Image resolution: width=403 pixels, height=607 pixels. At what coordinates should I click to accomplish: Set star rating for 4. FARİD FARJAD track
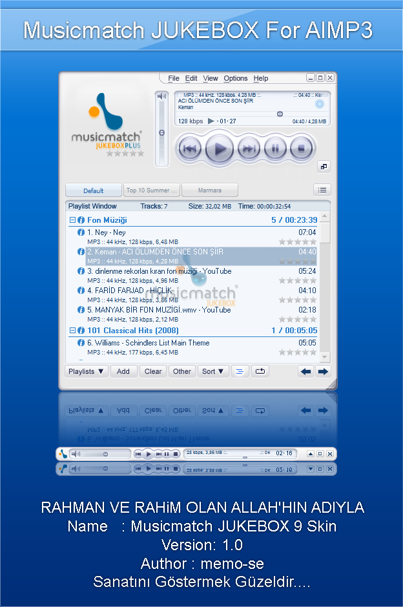click(298, 300)
